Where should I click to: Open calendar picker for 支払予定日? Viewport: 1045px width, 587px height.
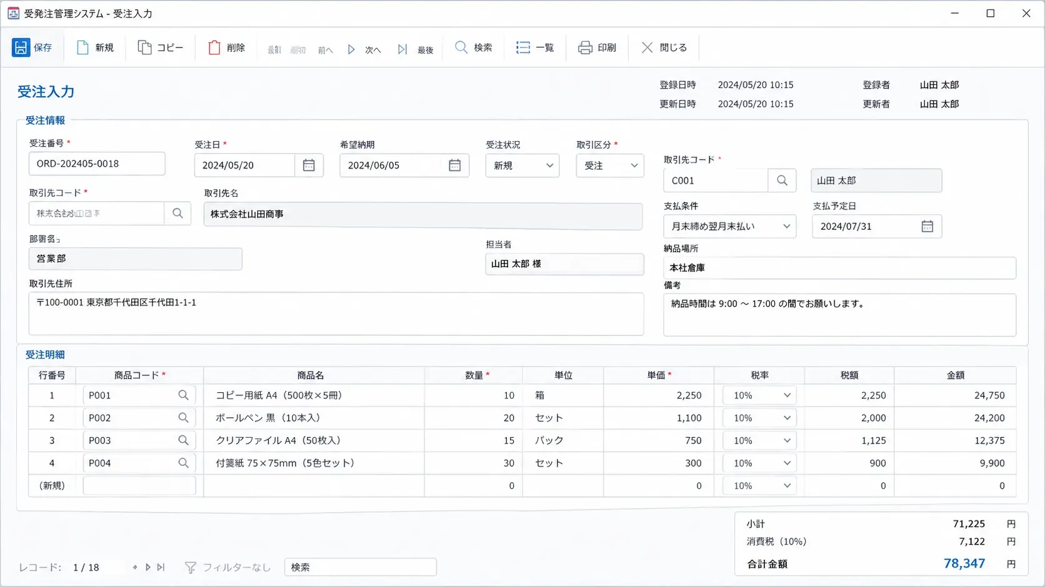pos(927,226)
